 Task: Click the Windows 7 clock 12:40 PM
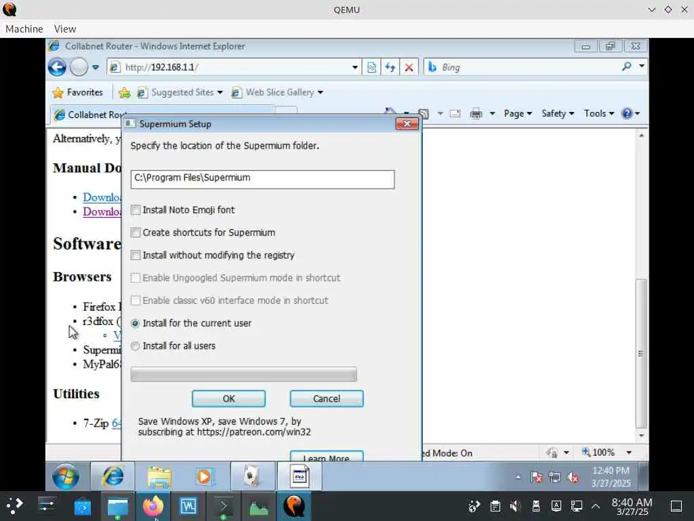tap(611, 471)
